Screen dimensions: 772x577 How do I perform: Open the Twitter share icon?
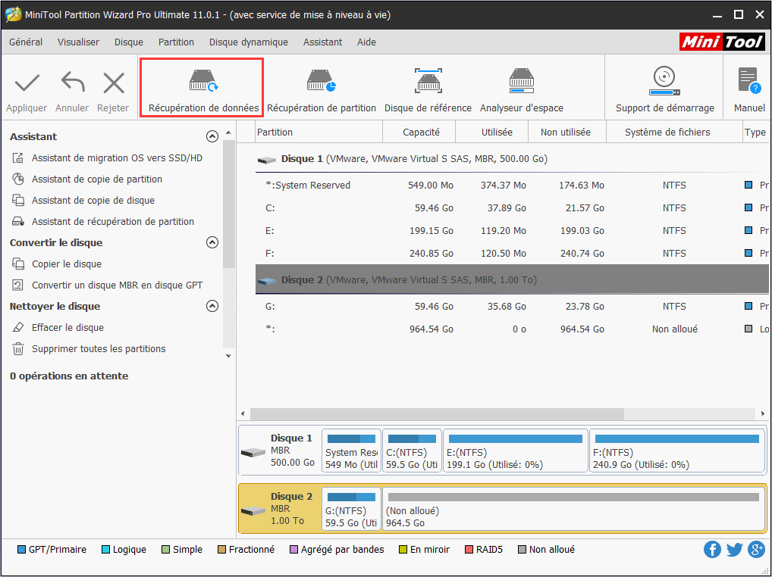(x=734, y=550)
